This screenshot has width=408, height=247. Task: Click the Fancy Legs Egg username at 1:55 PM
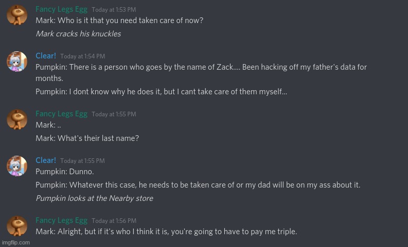click(61, 114)
